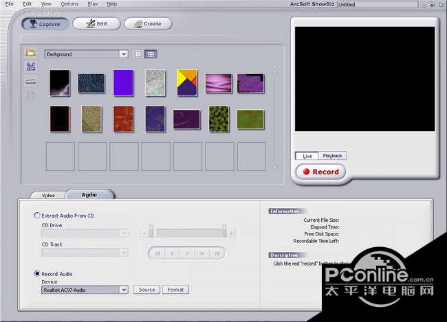Open the Realtek AC97 Audio device dropdown
Image resolution: width=447 pixels, height=322 pixels.
point(124,290)
